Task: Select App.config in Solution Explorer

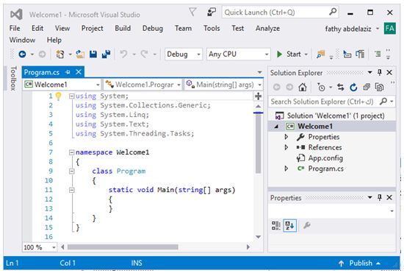Action: [325, 158]
